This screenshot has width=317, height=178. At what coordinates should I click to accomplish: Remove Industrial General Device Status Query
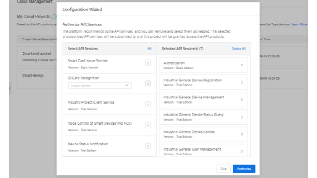click(242, 117)
